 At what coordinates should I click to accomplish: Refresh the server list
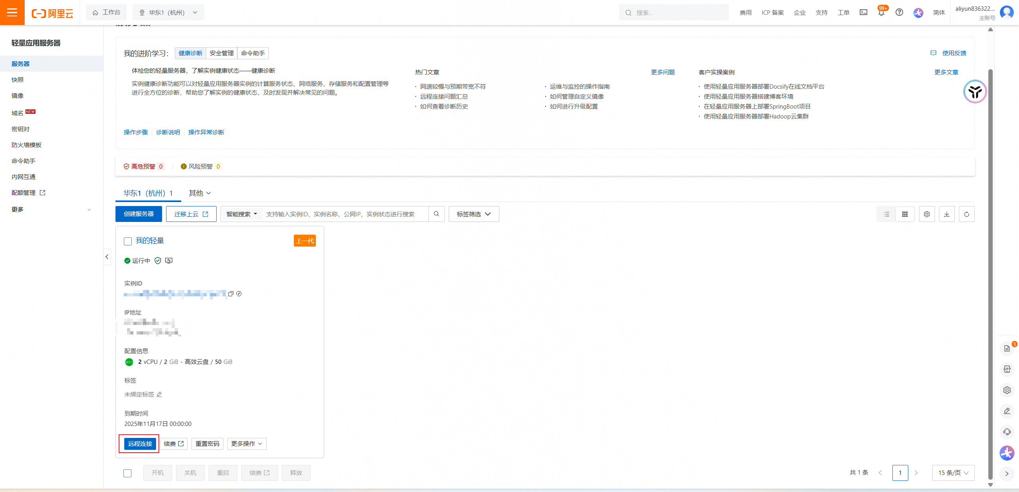[x=966, y=214]
